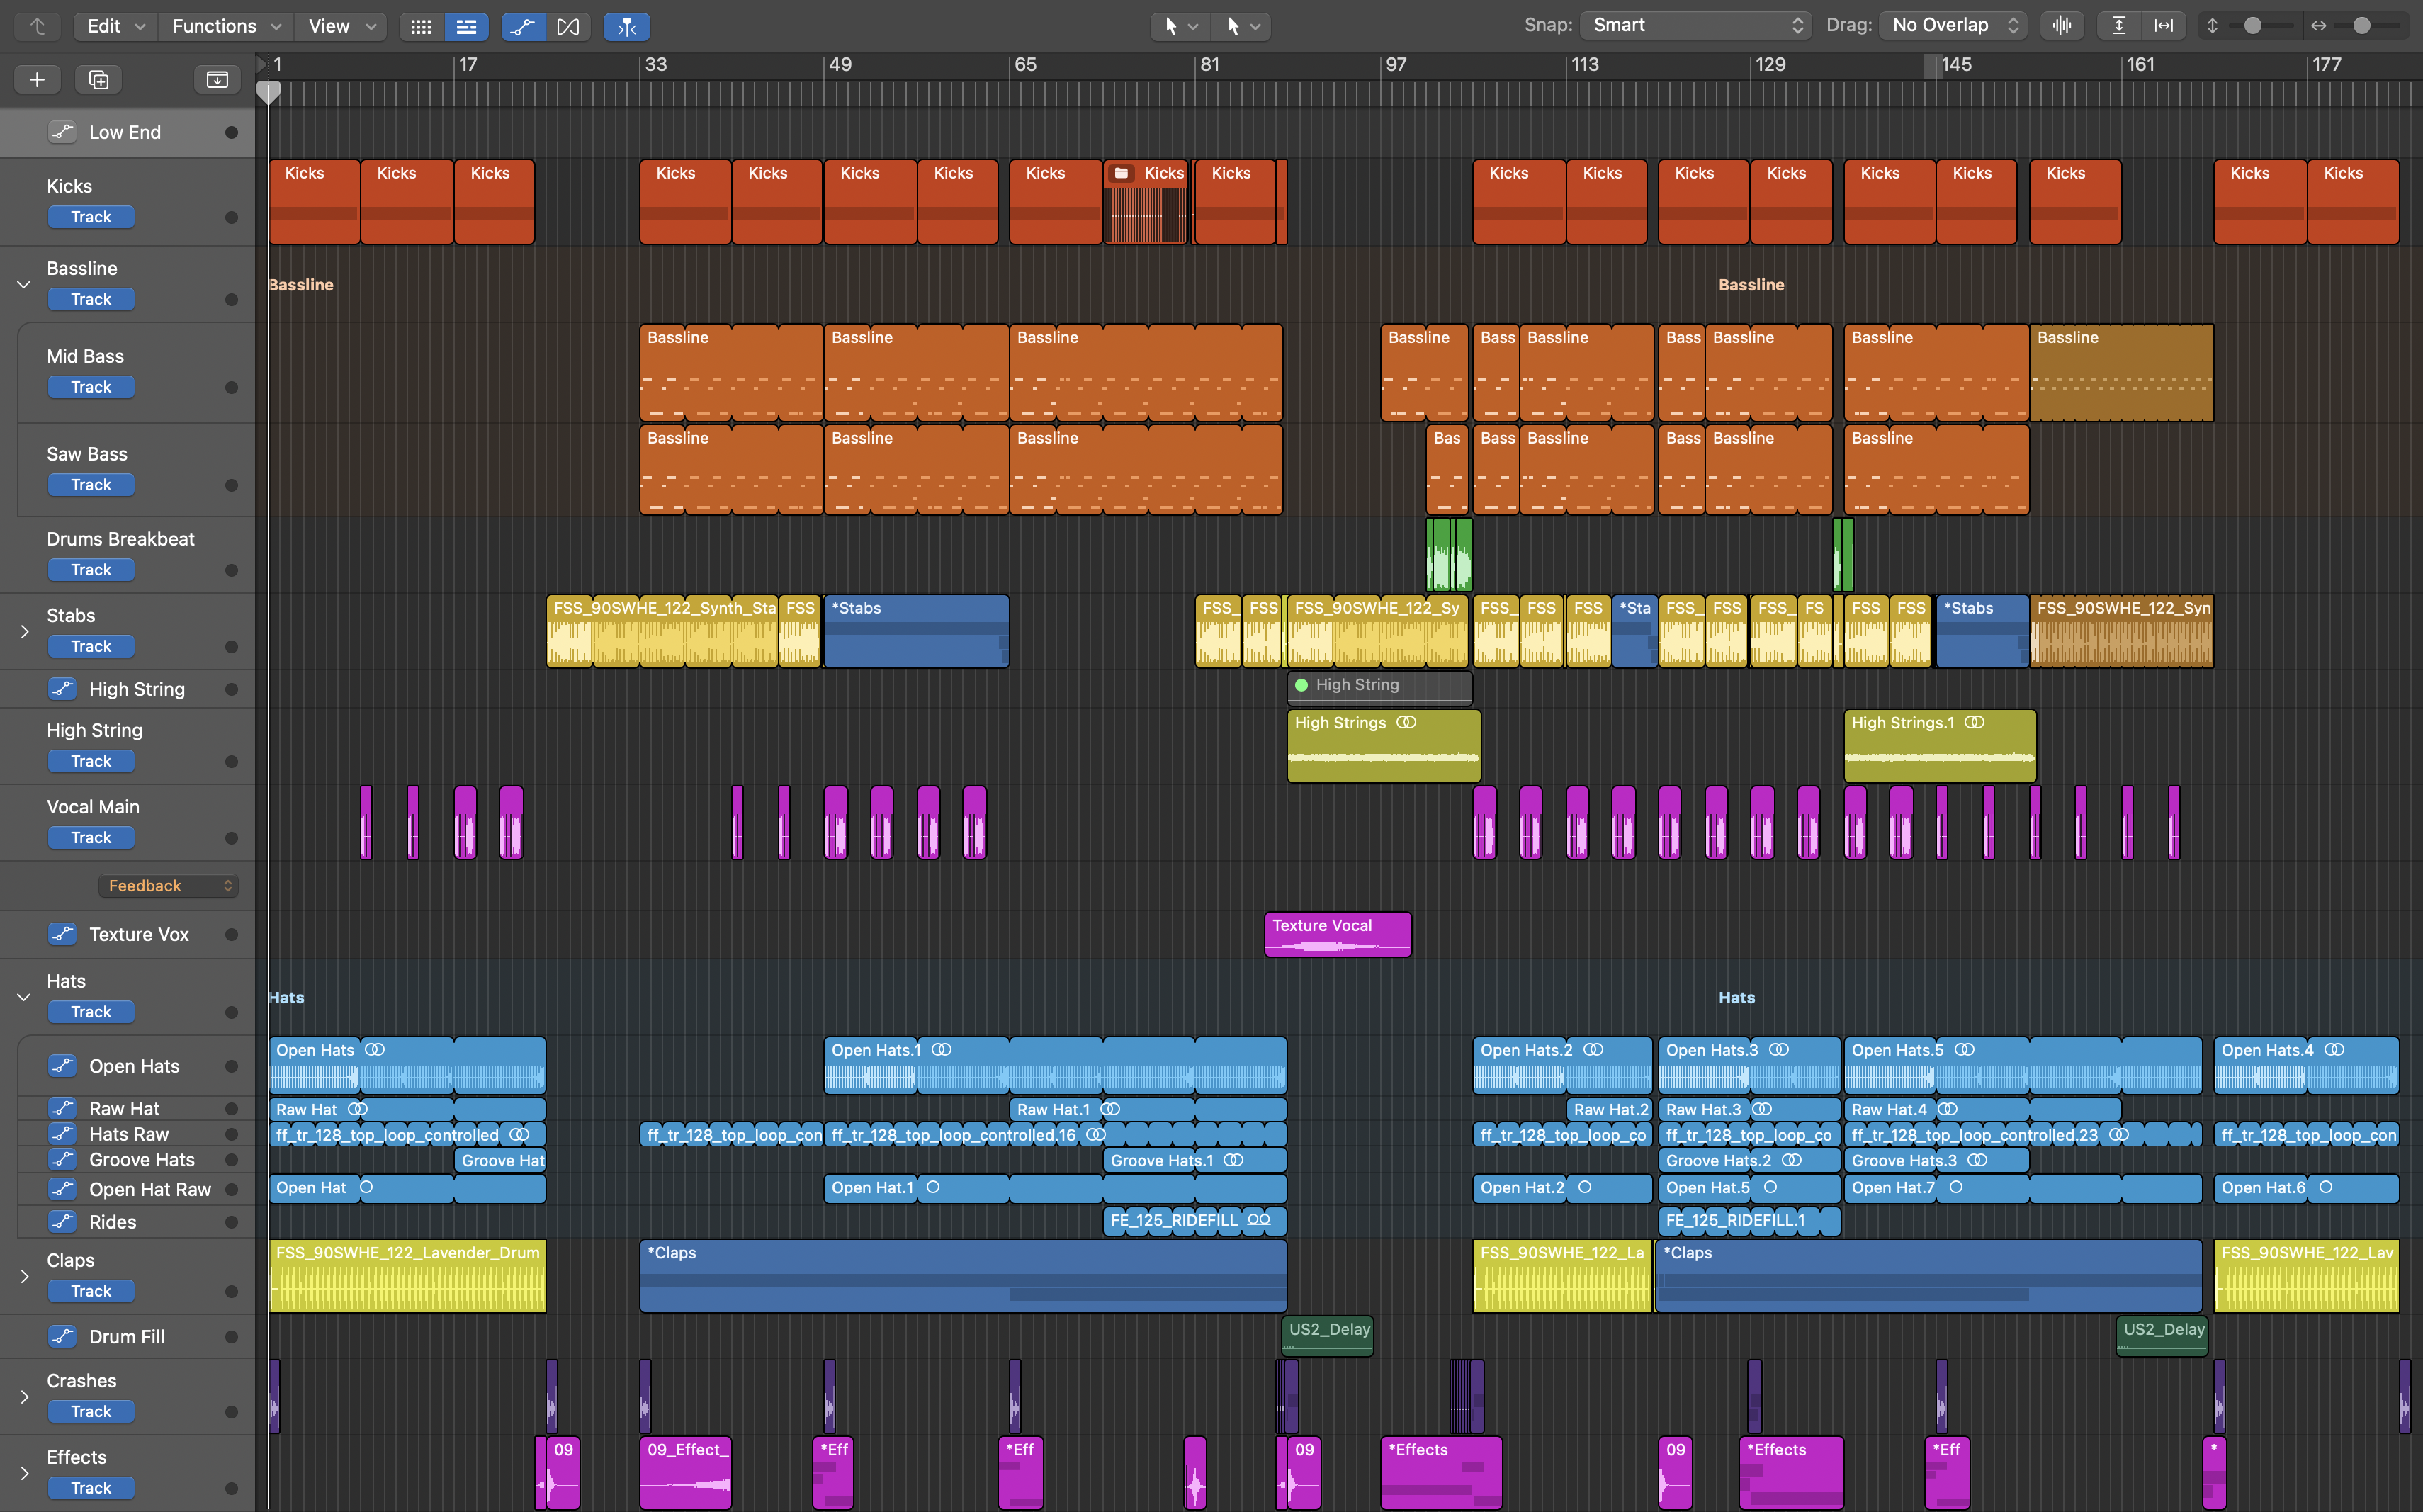The image size is (2423, 1512).
Task: Open the Drag mode No Overlap dropdown
Action: [1953, 25]
